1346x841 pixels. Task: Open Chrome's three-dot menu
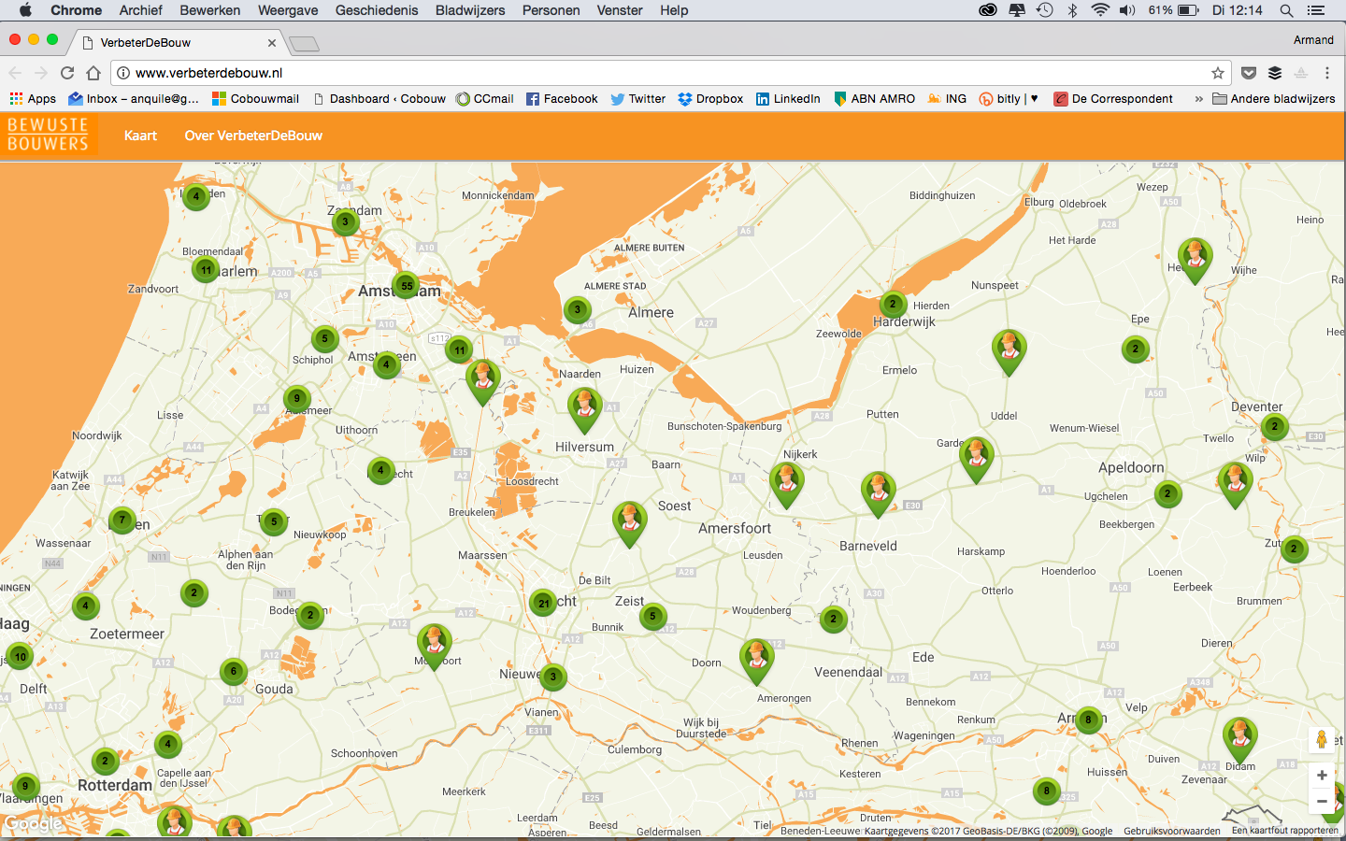pos(1326,73)
